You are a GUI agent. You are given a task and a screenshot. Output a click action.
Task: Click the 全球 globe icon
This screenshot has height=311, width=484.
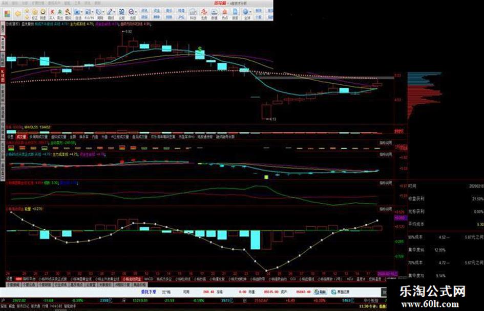tap(247, 14)
